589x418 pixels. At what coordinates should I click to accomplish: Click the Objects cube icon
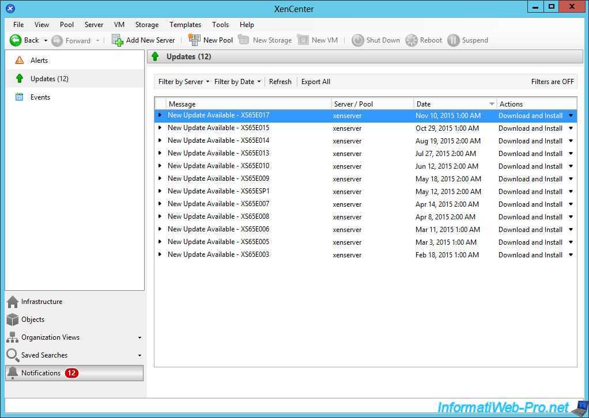pos(13,320)
